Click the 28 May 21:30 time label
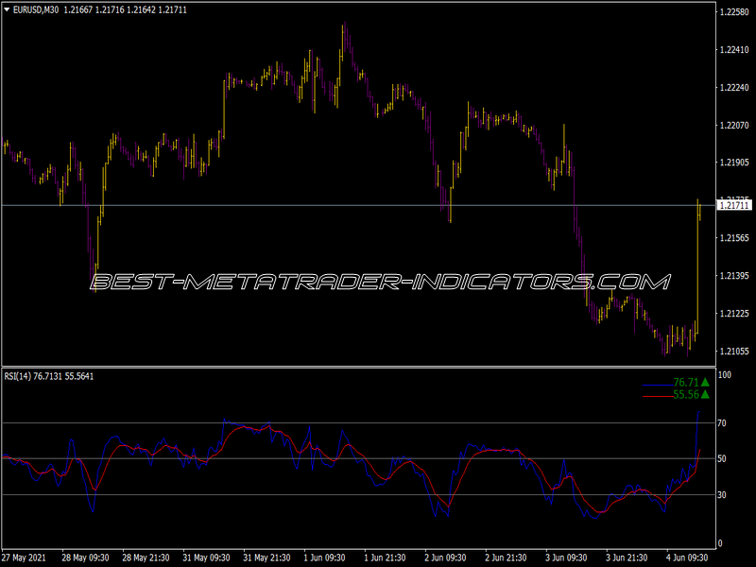 (146, 558)
